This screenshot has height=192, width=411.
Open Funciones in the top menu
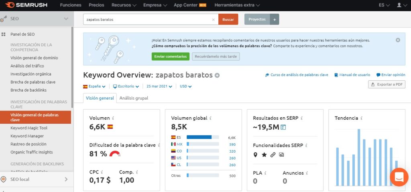pyautogui.click(x=71, y=5)
